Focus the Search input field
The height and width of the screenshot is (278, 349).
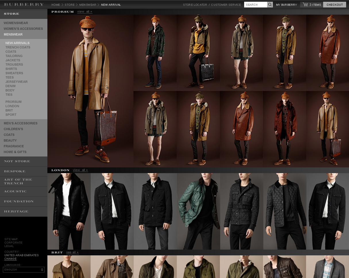pos(255,5)
